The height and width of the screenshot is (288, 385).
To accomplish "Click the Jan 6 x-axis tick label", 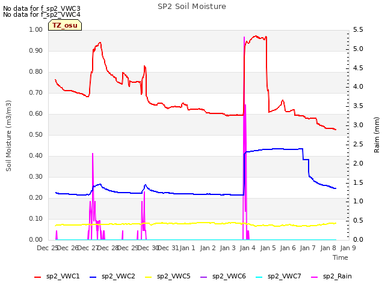I will pos(288,248).
